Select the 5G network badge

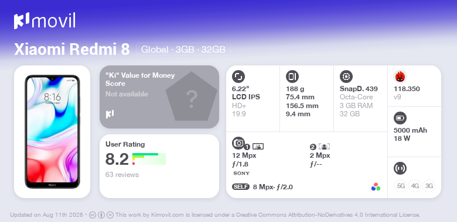tap(401, 186)
